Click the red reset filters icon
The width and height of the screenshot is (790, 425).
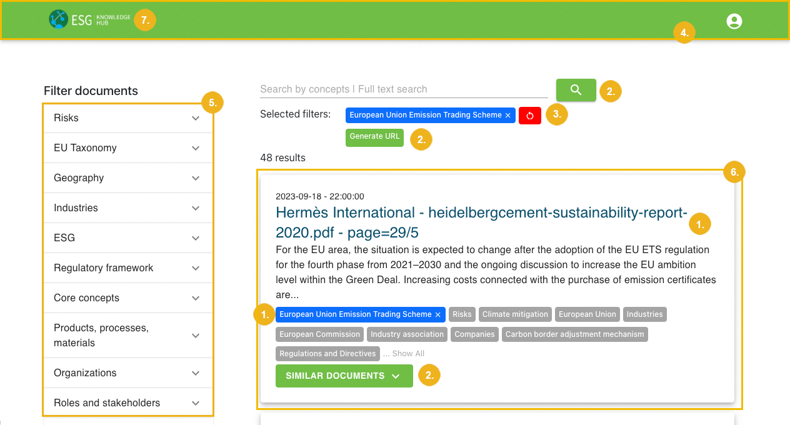(529, 116)
